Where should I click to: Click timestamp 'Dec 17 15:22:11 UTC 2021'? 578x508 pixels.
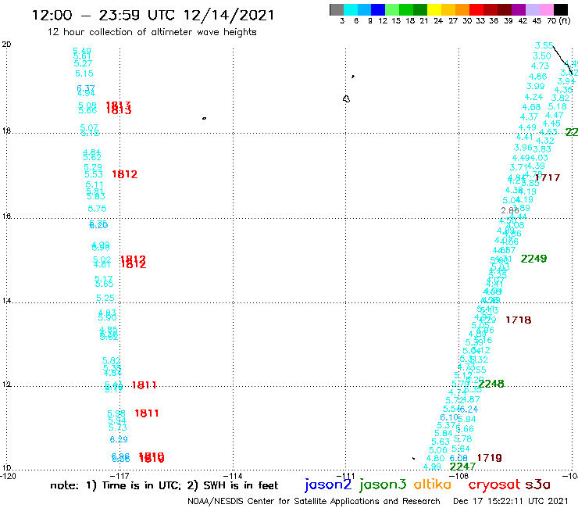[x=511, y=501]
